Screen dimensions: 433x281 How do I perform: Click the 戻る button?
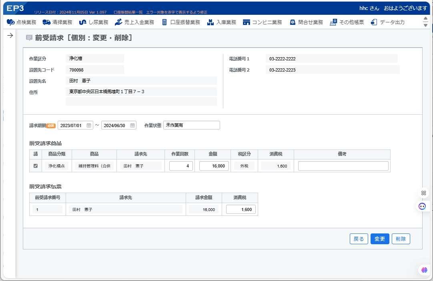pyautogui.click(x=359, y=239)
